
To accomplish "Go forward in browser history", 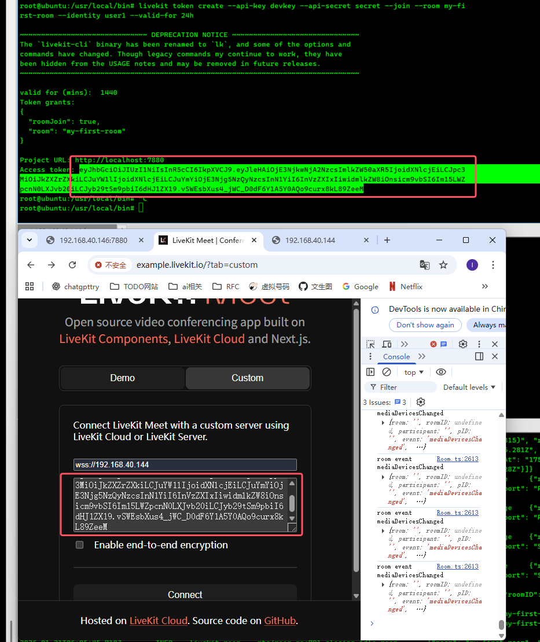I will click(51, 265).
